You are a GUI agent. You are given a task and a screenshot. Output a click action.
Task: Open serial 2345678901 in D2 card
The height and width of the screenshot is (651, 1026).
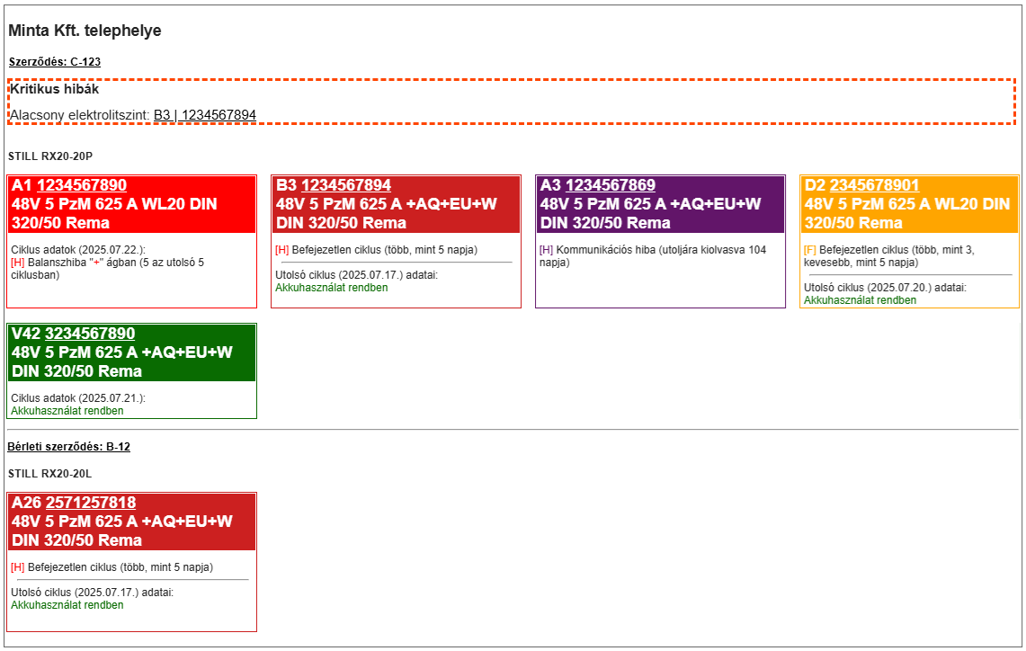[x=874, y=185]
